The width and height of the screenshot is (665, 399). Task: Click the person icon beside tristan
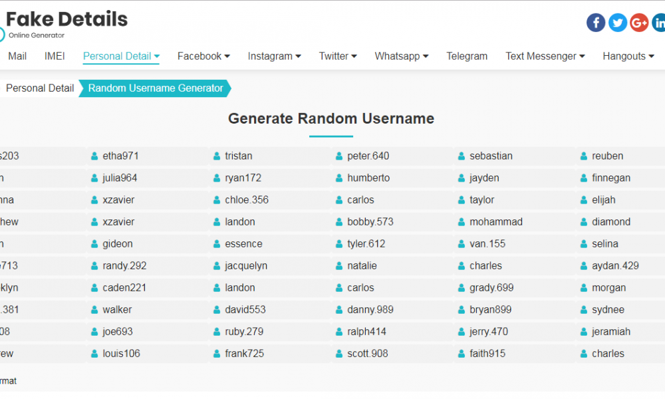[216, 156]
